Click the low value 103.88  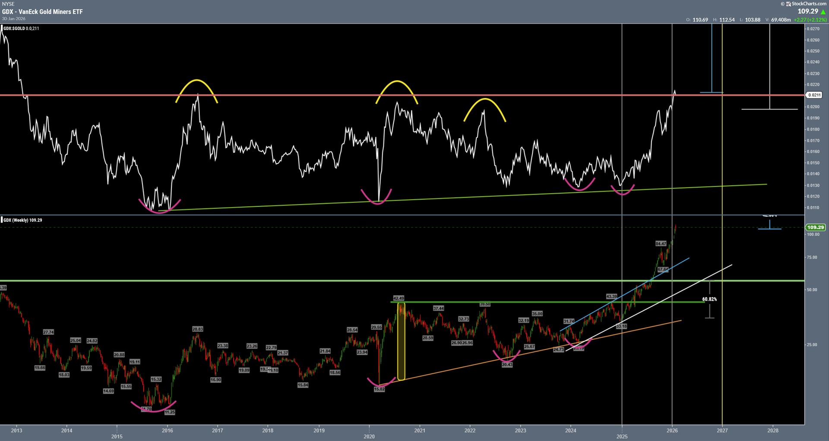pyautogui.click(x=753, y=20)
